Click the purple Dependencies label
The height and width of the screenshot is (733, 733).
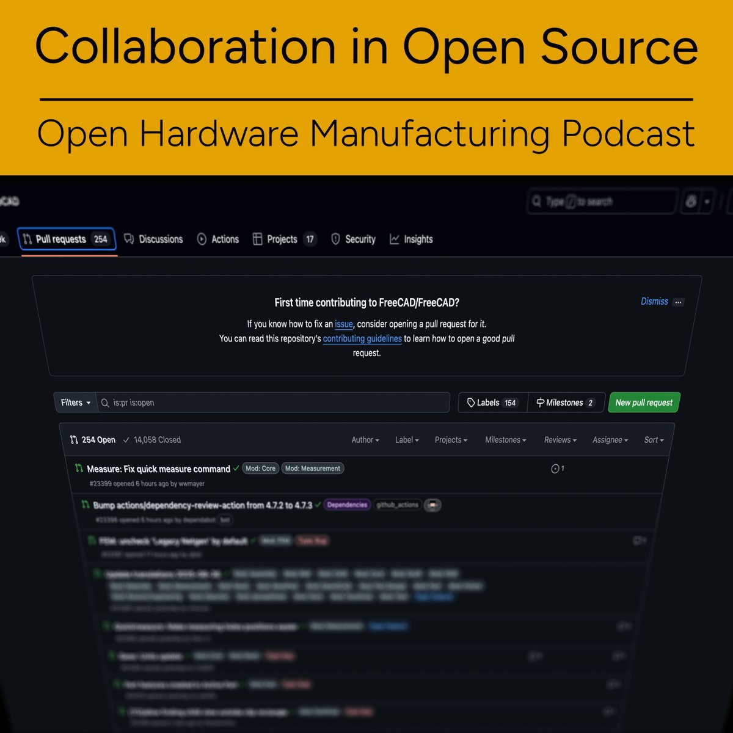(x=347, y=505)
